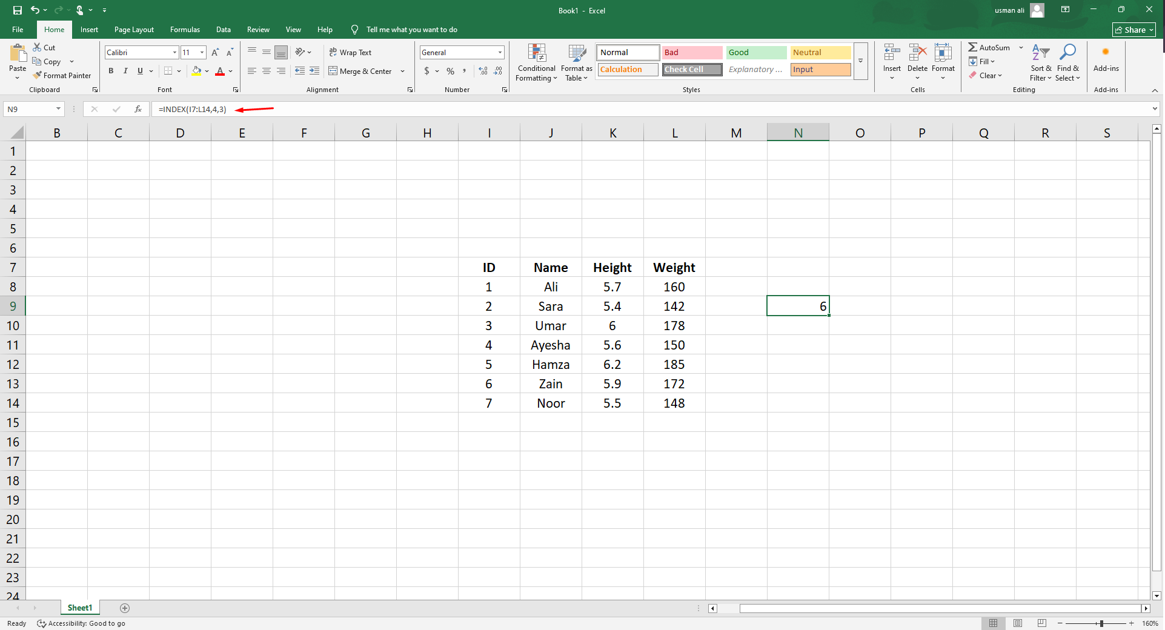
Task: Apply the red Font Color
Action: (x=220, y=71)
